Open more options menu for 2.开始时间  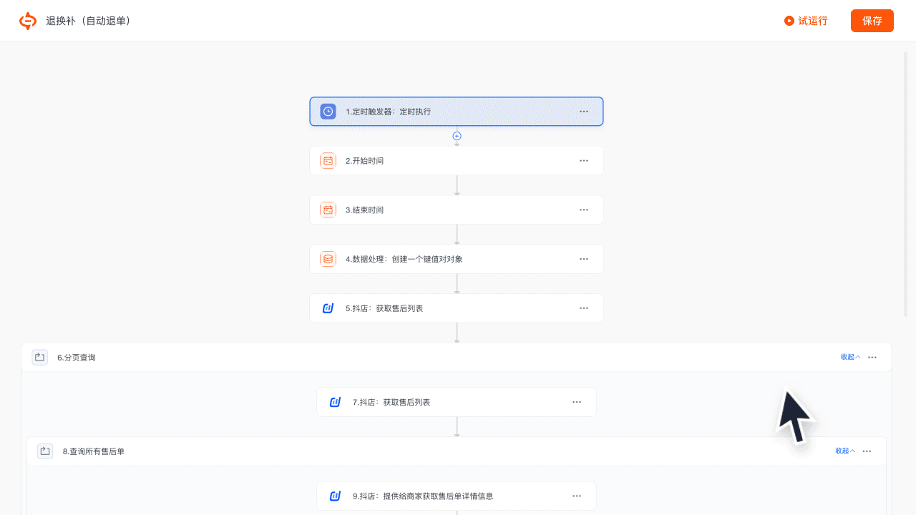click(584, 161)
